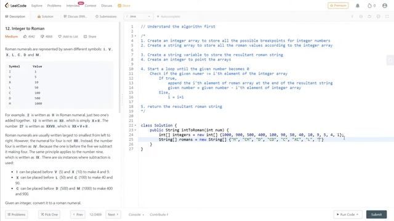This screenshot has width=394, height=221.
Task: Open the Explore menu
Action: coord(37,6)
